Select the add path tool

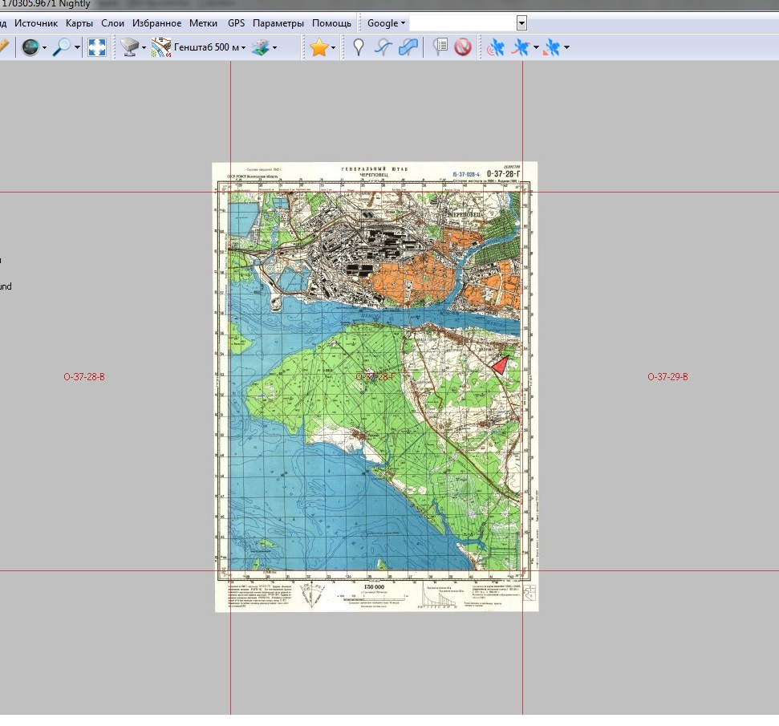point(383,48)
